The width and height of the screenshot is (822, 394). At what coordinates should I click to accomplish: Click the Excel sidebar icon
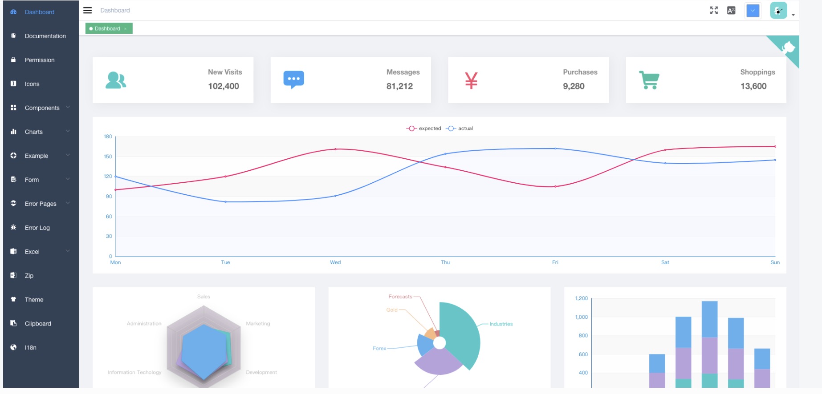click(13, 251)
